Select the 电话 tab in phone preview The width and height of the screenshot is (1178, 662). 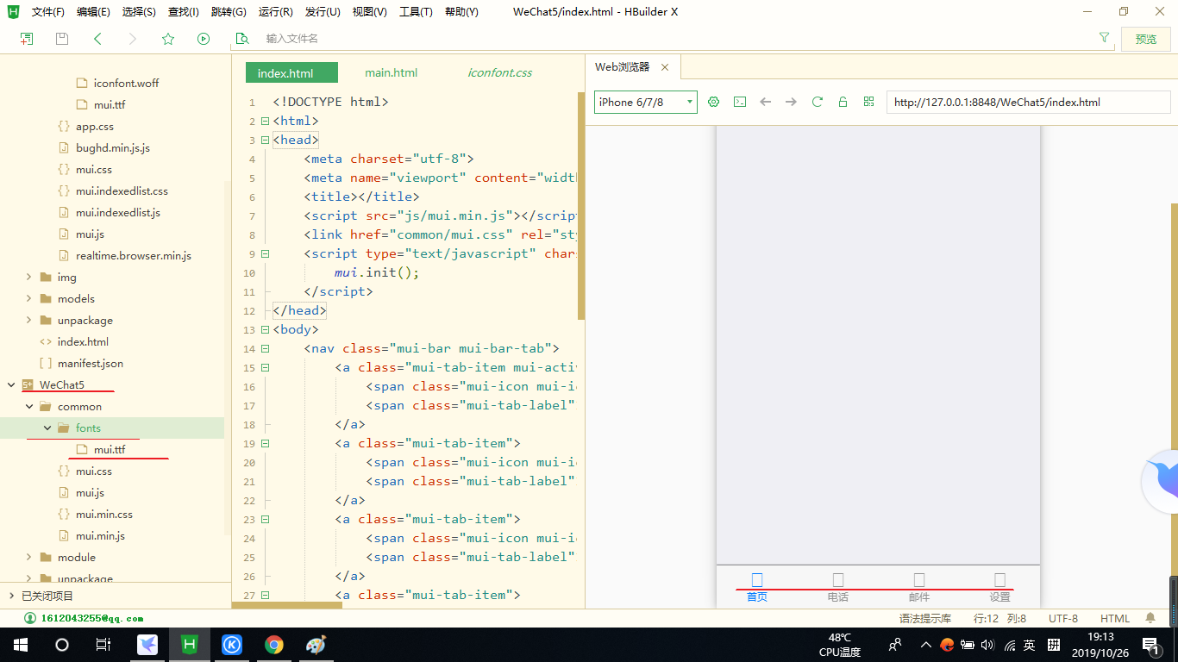838,587
